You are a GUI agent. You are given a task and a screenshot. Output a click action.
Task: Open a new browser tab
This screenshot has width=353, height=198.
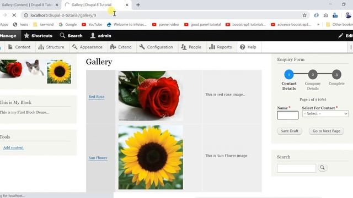tap(138, 5)
